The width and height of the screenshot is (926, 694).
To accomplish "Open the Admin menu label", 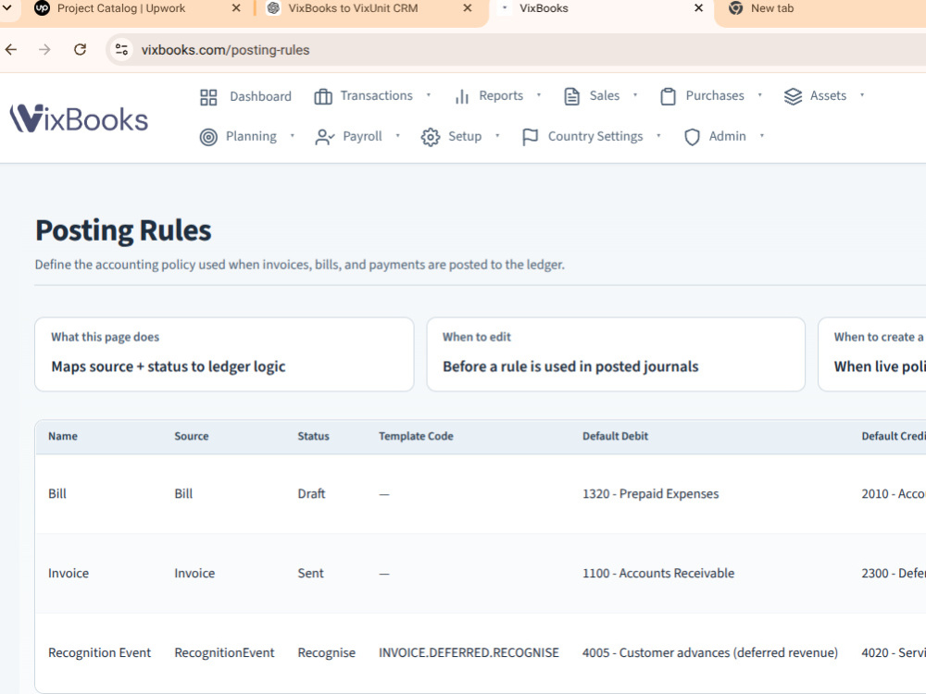I will pos(727,136).
